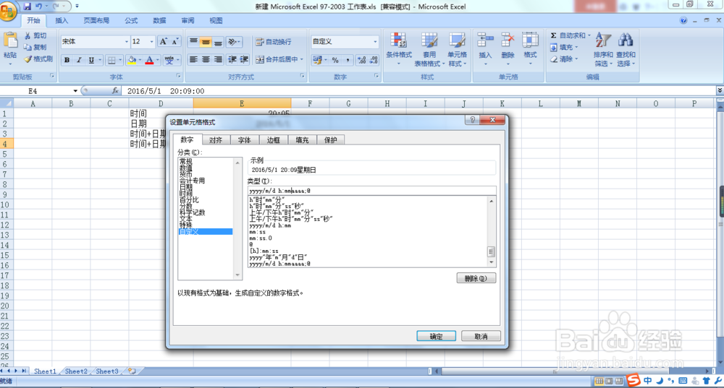Viewport: 724px width, 388px height.
Task: Choose Date (日期) category in list
Action: coord(186,188)
